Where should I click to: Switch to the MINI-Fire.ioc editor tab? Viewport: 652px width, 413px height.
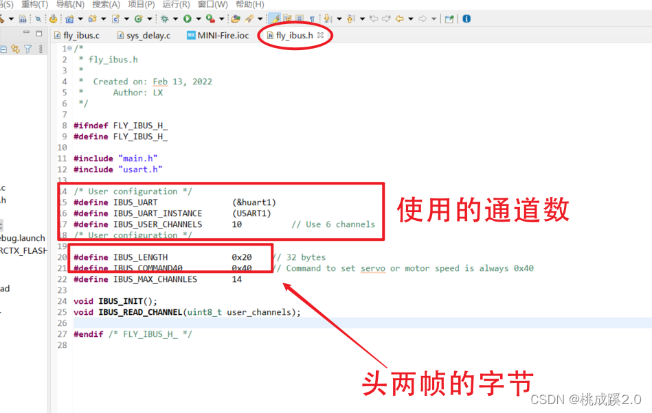point(218,35)
